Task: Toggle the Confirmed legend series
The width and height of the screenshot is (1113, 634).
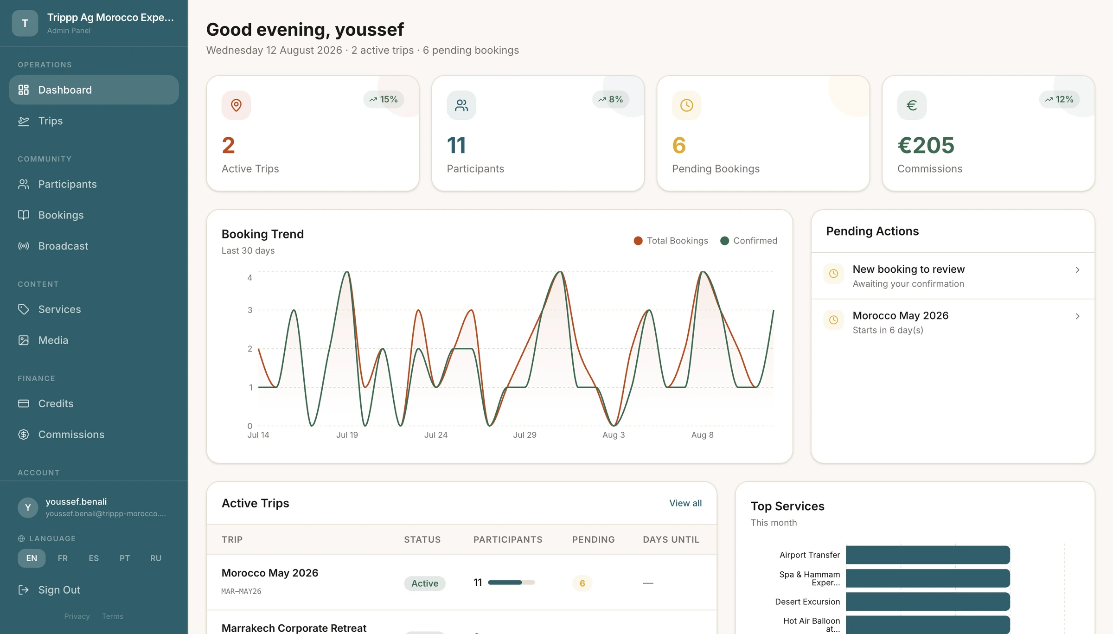Action: (x=748, y=241)
